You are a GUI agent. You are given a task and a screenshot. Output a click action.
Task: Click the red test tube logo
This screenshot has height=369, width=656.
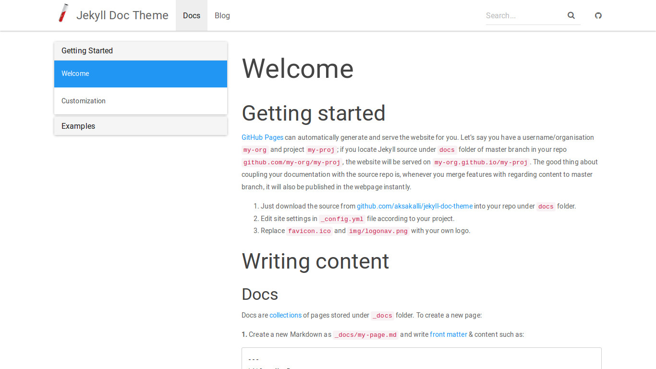click(63, 13)
